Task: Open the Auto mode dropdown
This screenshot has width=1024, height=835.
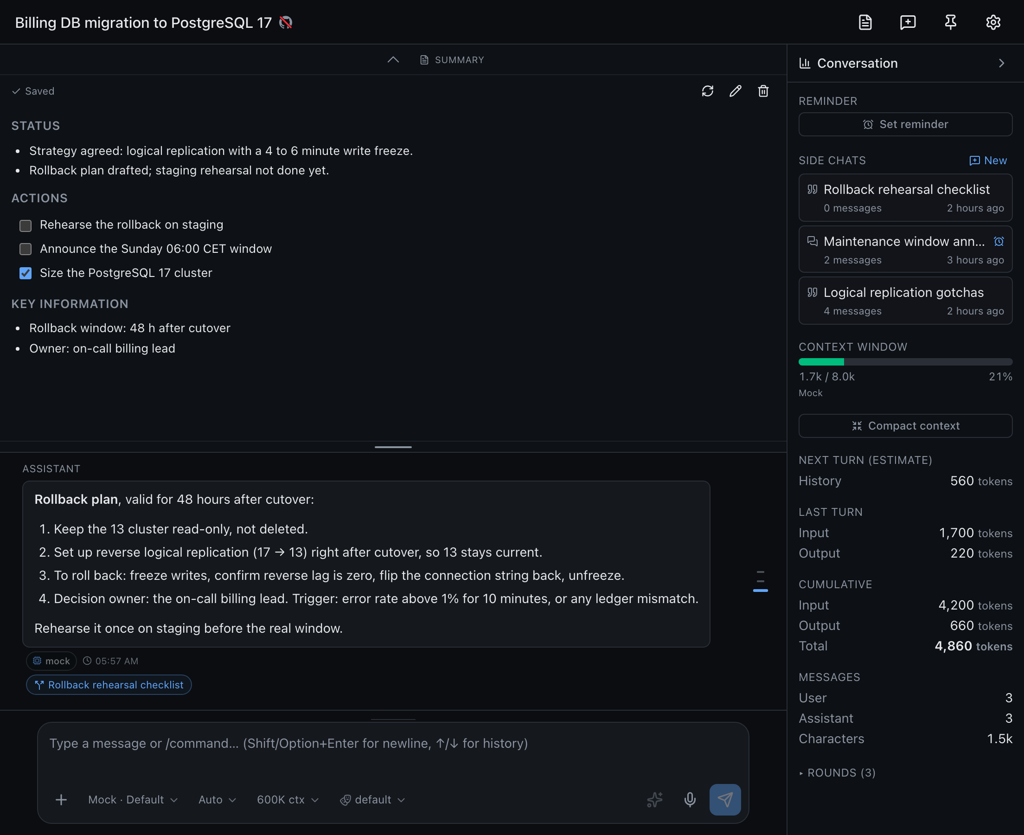Action: 217,799
